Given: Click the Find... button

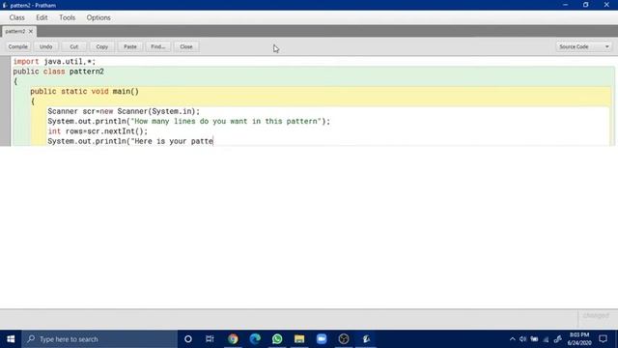Looking at the screenshot, I should [158, 46].
